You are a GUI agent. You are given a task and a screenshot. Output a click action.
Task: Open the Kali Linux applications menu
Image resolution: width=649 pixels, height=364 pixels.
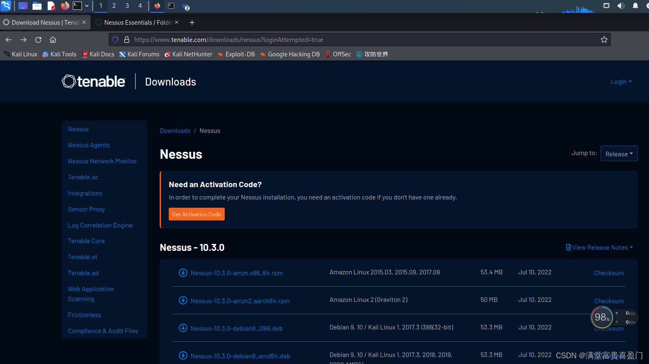click(6, 6)
